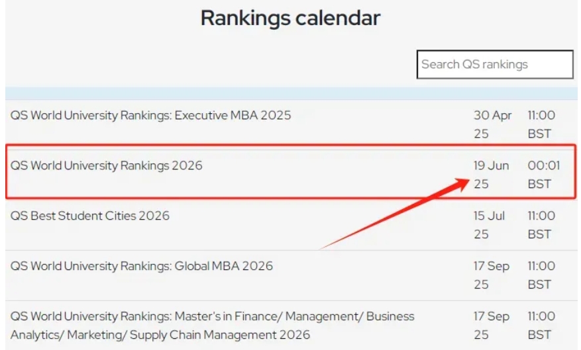The width and height of the screenshot is (581, 350).
Task: Select the Global MBA 17 Sep 25 date
Action: tap(491, 275)
